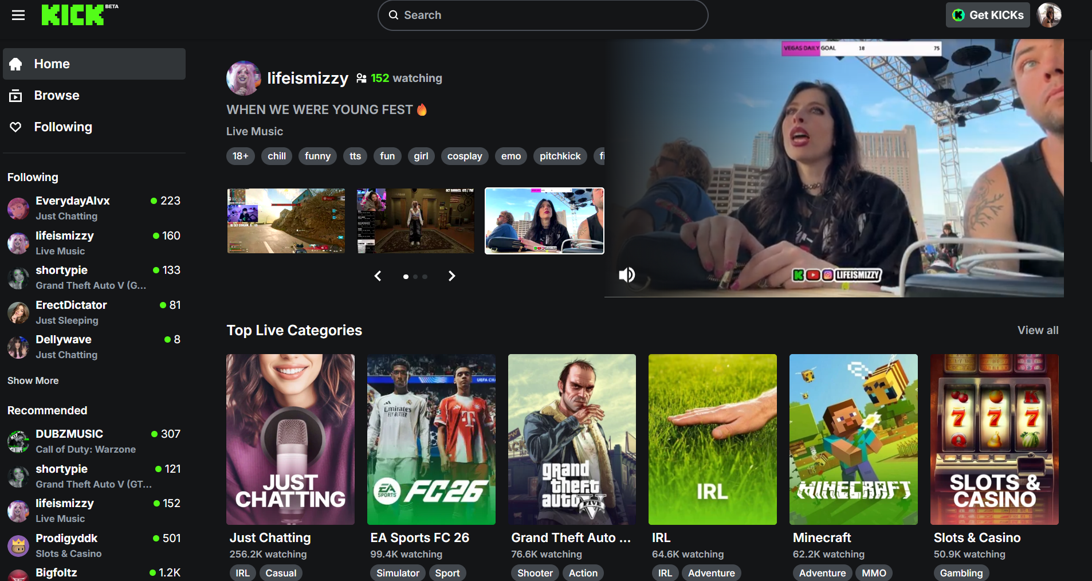Select the cosplay tag
Image resolution: width=1092 pixels, height=581 pixels.
(465, 156)
